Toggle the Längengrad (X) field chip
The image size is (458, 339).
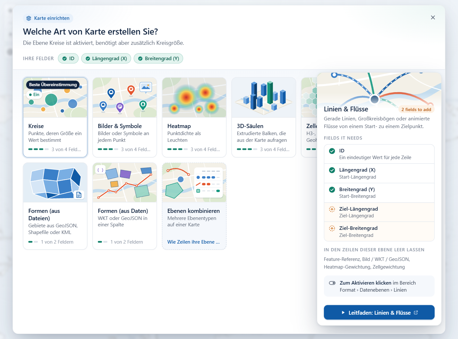[106, 59]
